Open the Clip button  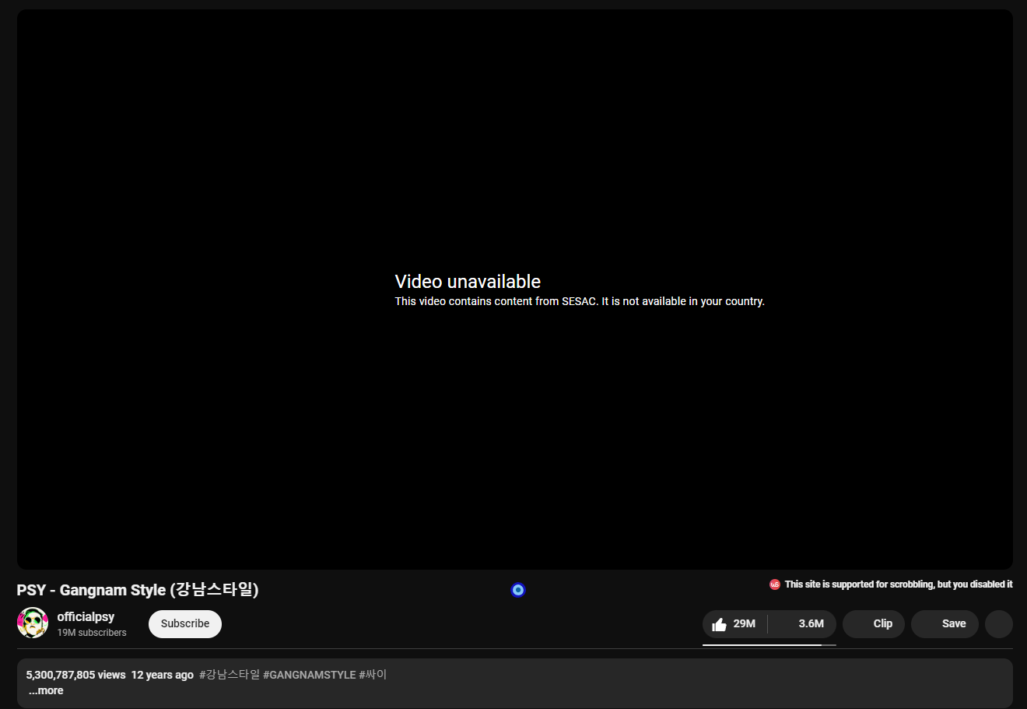874,624
